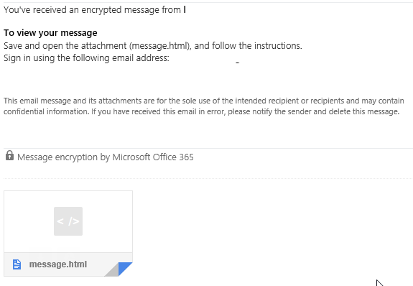Click the code brackets preview icon
This screenshot has height=286, width=413.
pyautogui.click(x=68, y=221)
